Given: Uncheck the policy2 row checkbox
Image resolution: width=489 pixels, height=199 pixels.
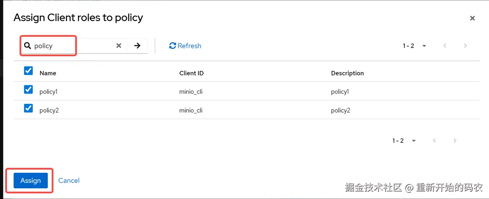Looking at the screenshot, I should [28, 108].
